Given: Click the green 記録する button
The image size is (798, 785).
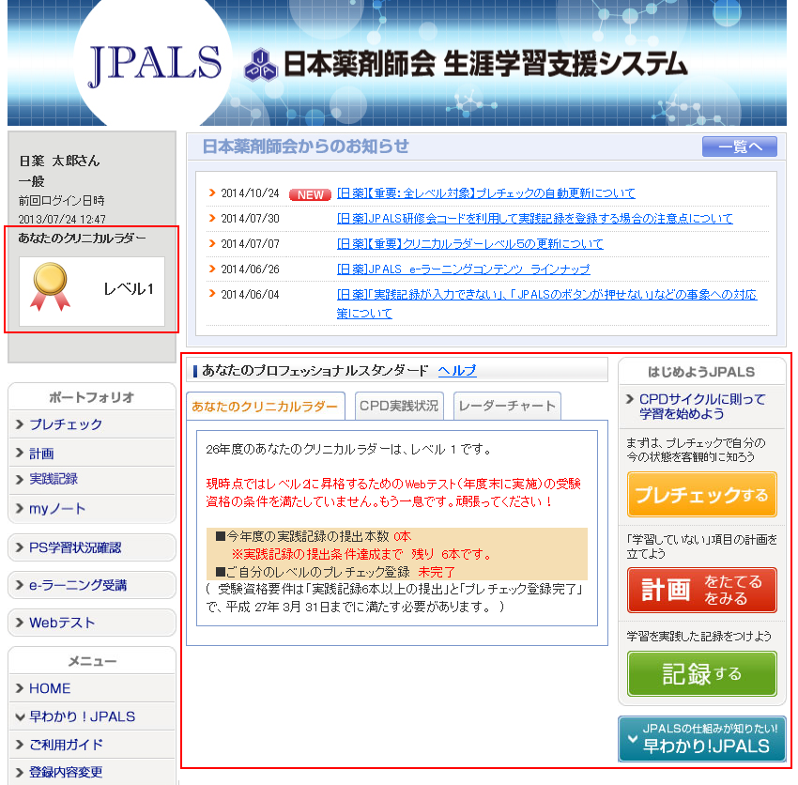Looking at the screenshot, I should point(702,673).
